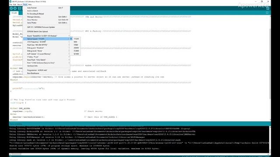The height and width of the screenshot is (157, 280).
Task: Expand the VTables "Flash" submenu
Action: tap(46, 57)
